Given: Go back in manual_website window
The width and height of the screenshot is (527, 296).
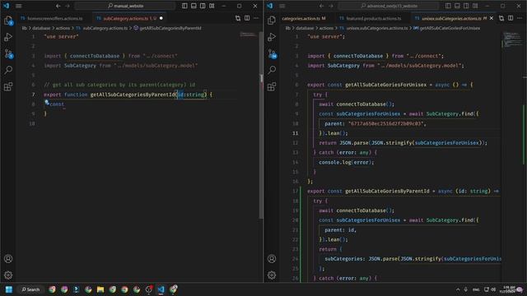Looking at the screenshot, I should point(58,6).
